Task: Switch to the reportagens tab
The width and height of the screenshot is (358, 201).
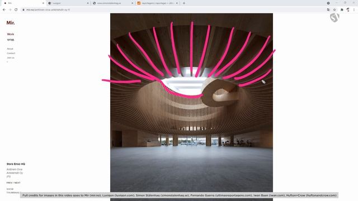Action: click(x=158, y=3)
